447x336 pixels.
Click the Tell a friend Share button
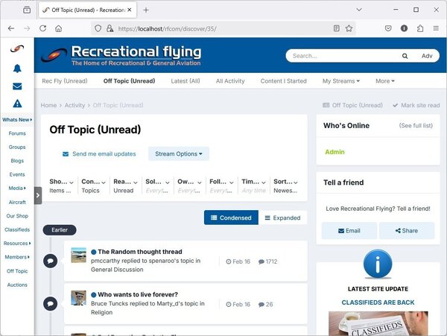[406, 231]
